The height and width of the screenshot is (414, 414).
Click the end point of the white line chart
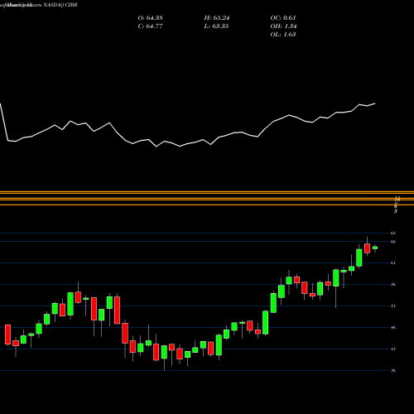coord(375,103)
